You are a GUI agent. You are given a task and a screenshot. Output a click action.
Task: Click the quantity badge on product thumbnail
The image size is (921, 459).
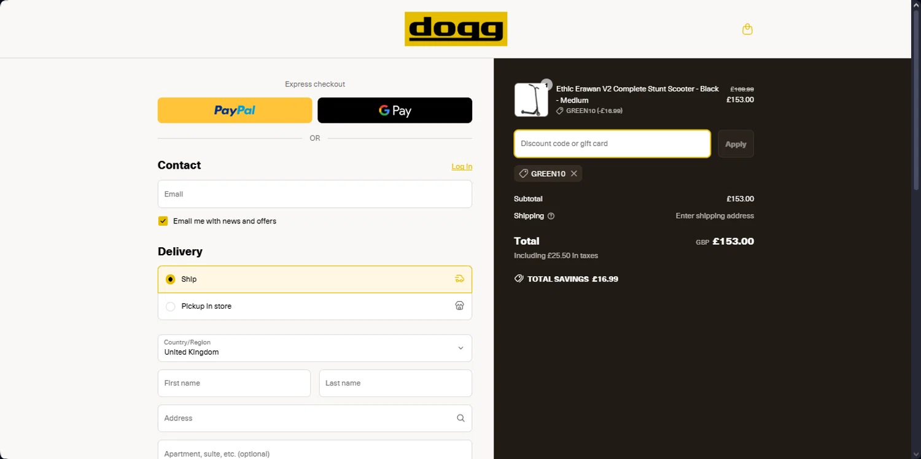coord(546,85)
